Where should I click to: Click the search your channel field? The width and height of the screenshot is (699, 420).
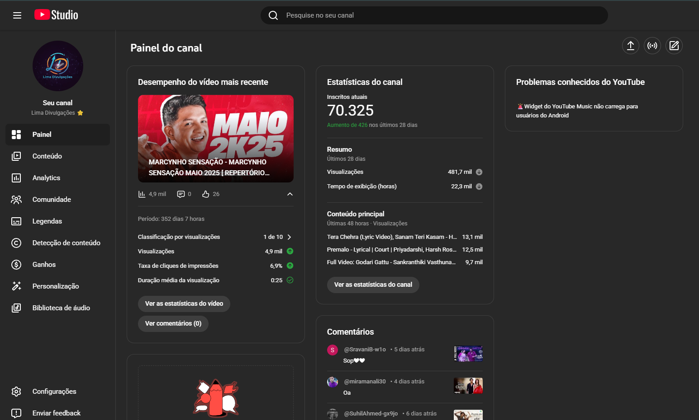click(x=434, y=15)
